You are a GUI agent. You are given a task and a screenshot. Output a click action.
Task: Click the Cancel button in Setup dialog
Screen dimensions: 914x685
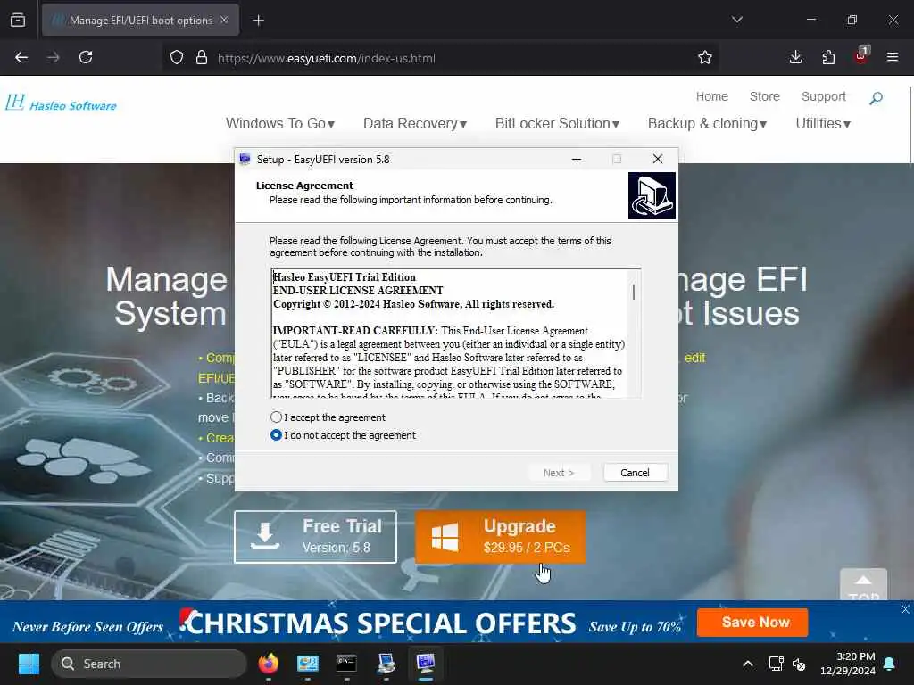(x=635, y=473)
